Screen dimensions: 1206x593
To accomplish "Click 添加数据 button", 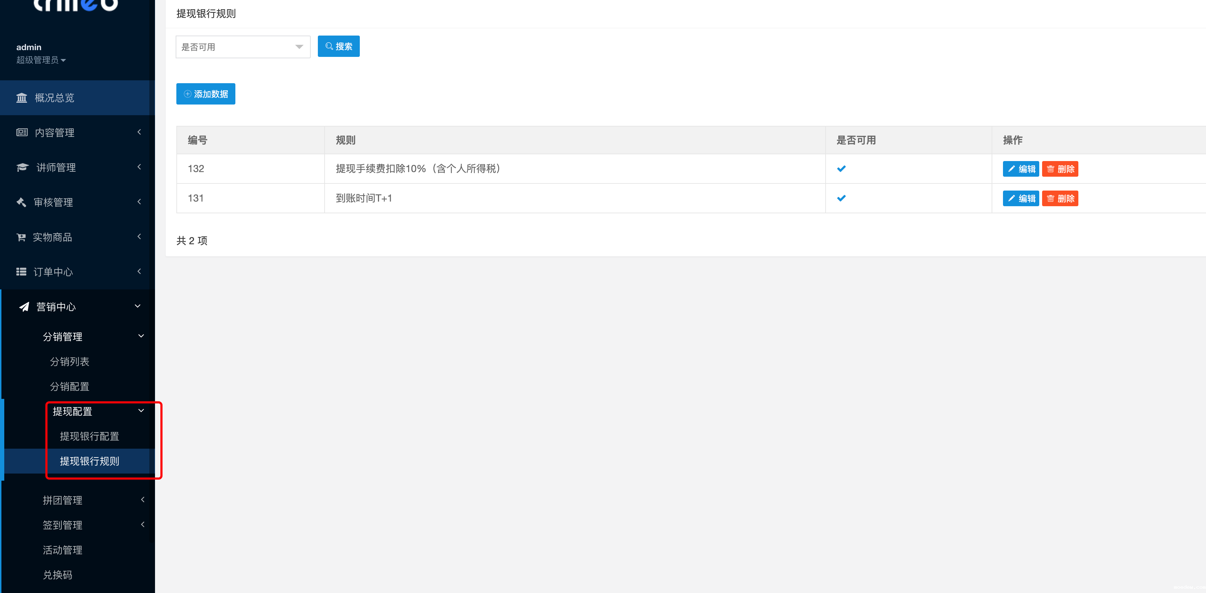I will point(206,94).
